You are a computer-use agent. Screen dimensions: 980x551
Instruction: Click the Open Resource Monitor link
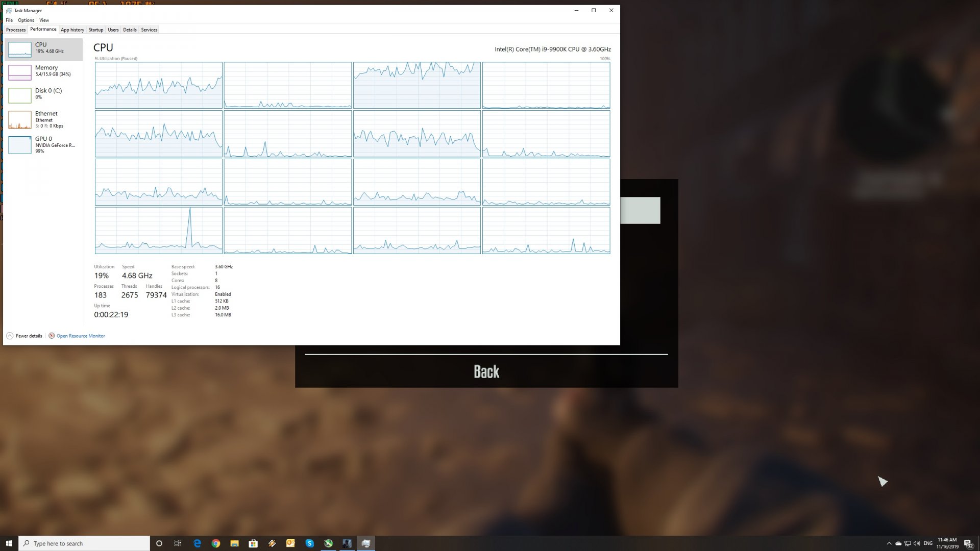pyautogui.click(x=81, y=336)
